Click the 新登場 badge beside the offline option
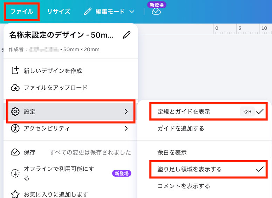Image resolution: width=272 pixels, height=198 pixels. pyautogui.click(x=122, y=173)
